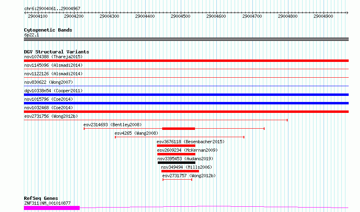Select the blue bar under dgv10338n54

pos(186,95)
